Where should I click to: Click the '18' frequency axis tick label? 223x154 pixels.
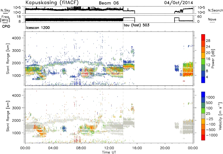click(19, 17)
